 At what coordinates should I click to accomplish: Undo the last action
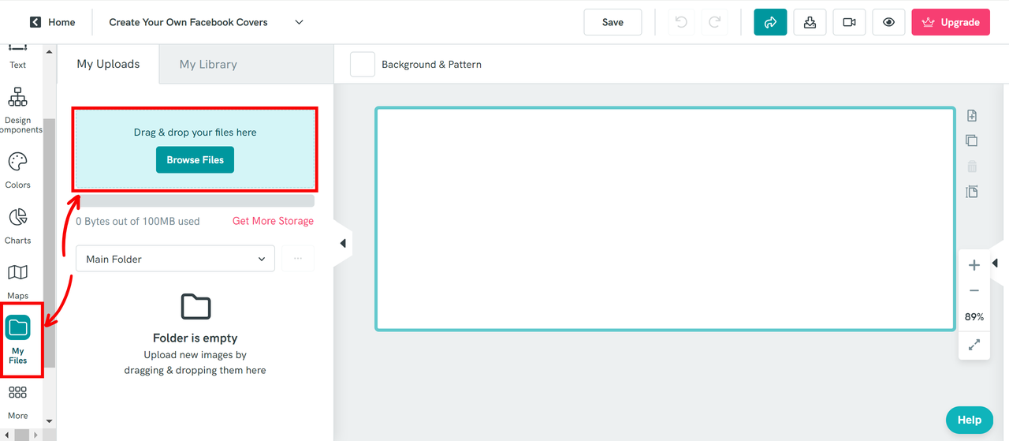click(682, 22)
